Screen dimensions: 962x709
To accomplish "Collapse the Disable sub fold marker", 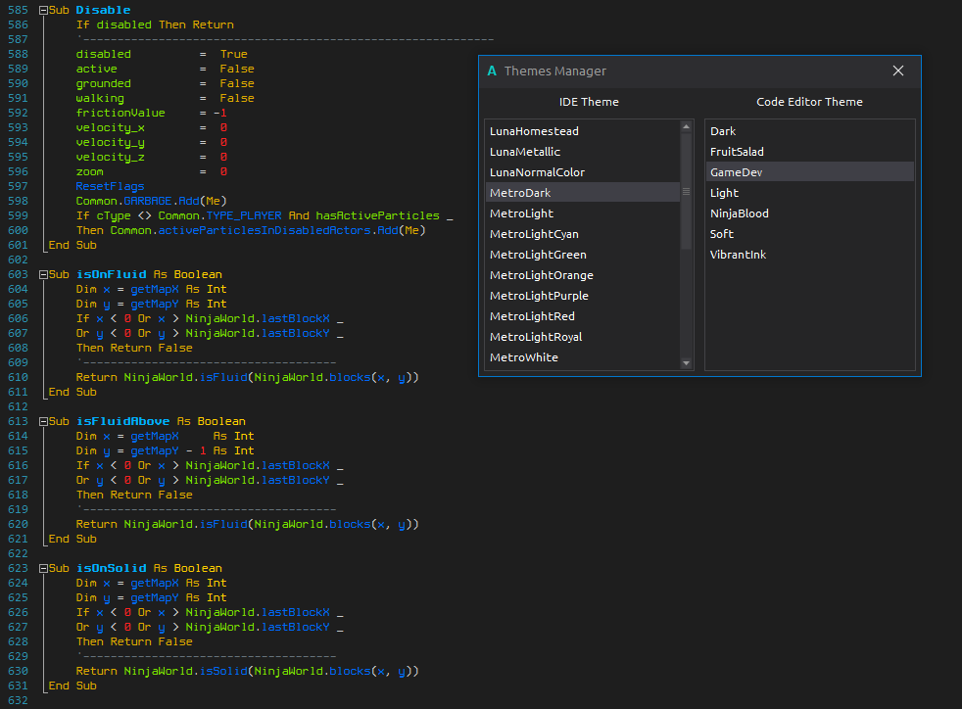I will [x=43, y=10].
